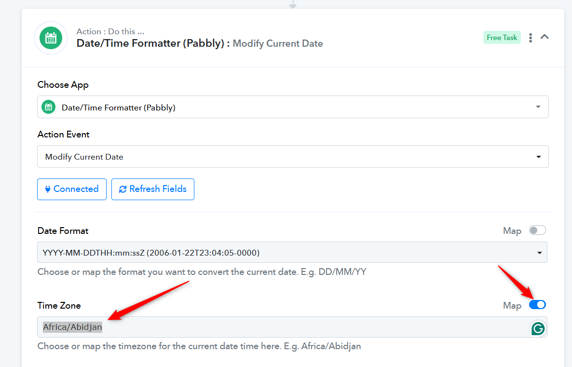Screen dimensions: 572x367
Task: Click the caret arrow in Date Format field
Action: (539, 253)
